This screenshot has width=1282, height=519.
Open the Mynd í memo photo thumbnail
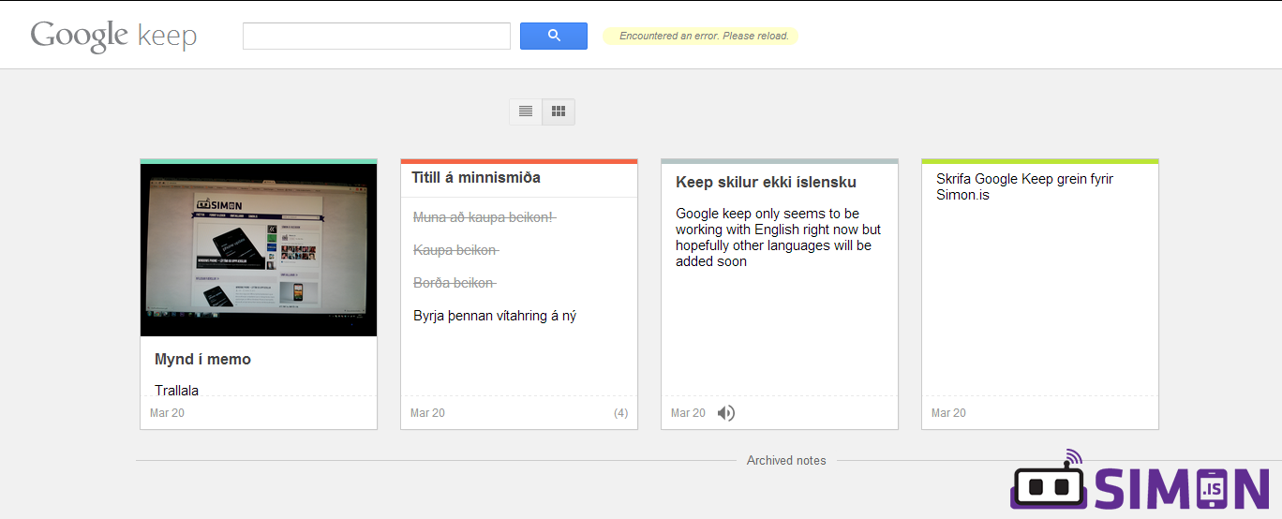(x=259, y=250)
